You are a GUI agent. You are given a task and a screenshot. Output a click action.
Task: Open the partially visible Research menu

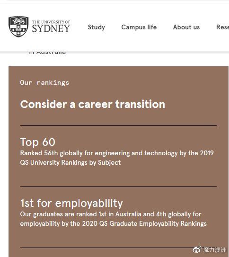click(x=222, y=27)
